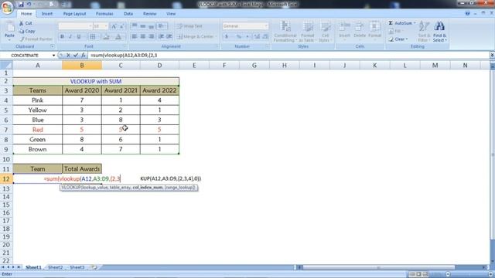Select the Red team cell
This screenshot has height=278, width=495.
(38, 130)
